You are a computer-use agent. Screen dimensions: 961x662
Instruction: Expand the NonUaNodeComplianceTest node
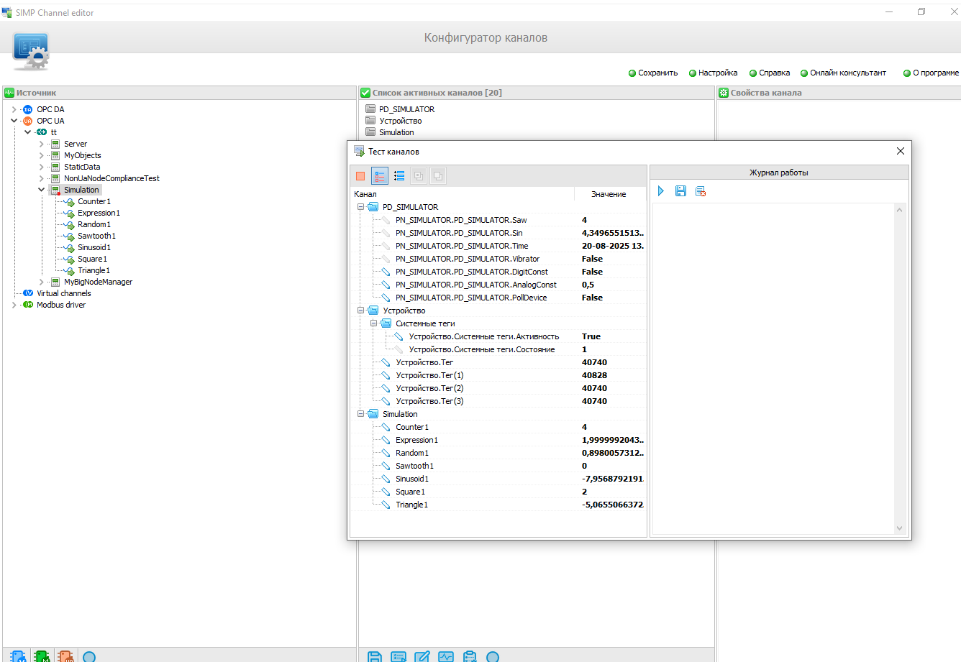(41, 178)
